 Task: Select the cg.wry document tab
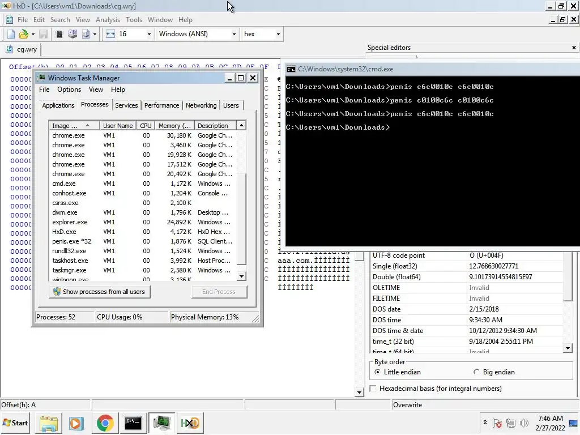pos(22,49)
